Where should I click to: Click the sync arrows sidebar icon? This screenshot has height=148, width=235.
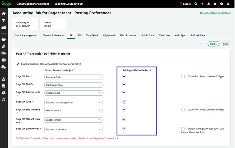click(4, 99)
